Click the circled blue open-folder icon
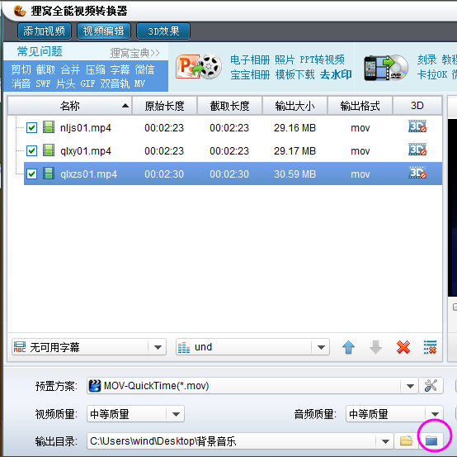 click(431, 440)
